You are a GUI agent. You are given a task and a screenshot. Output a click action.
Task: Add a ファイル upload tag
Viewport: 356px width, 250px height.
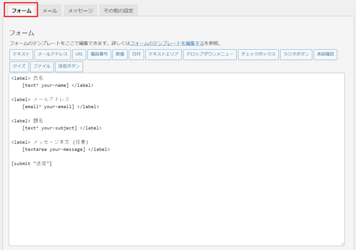[42, 66]
